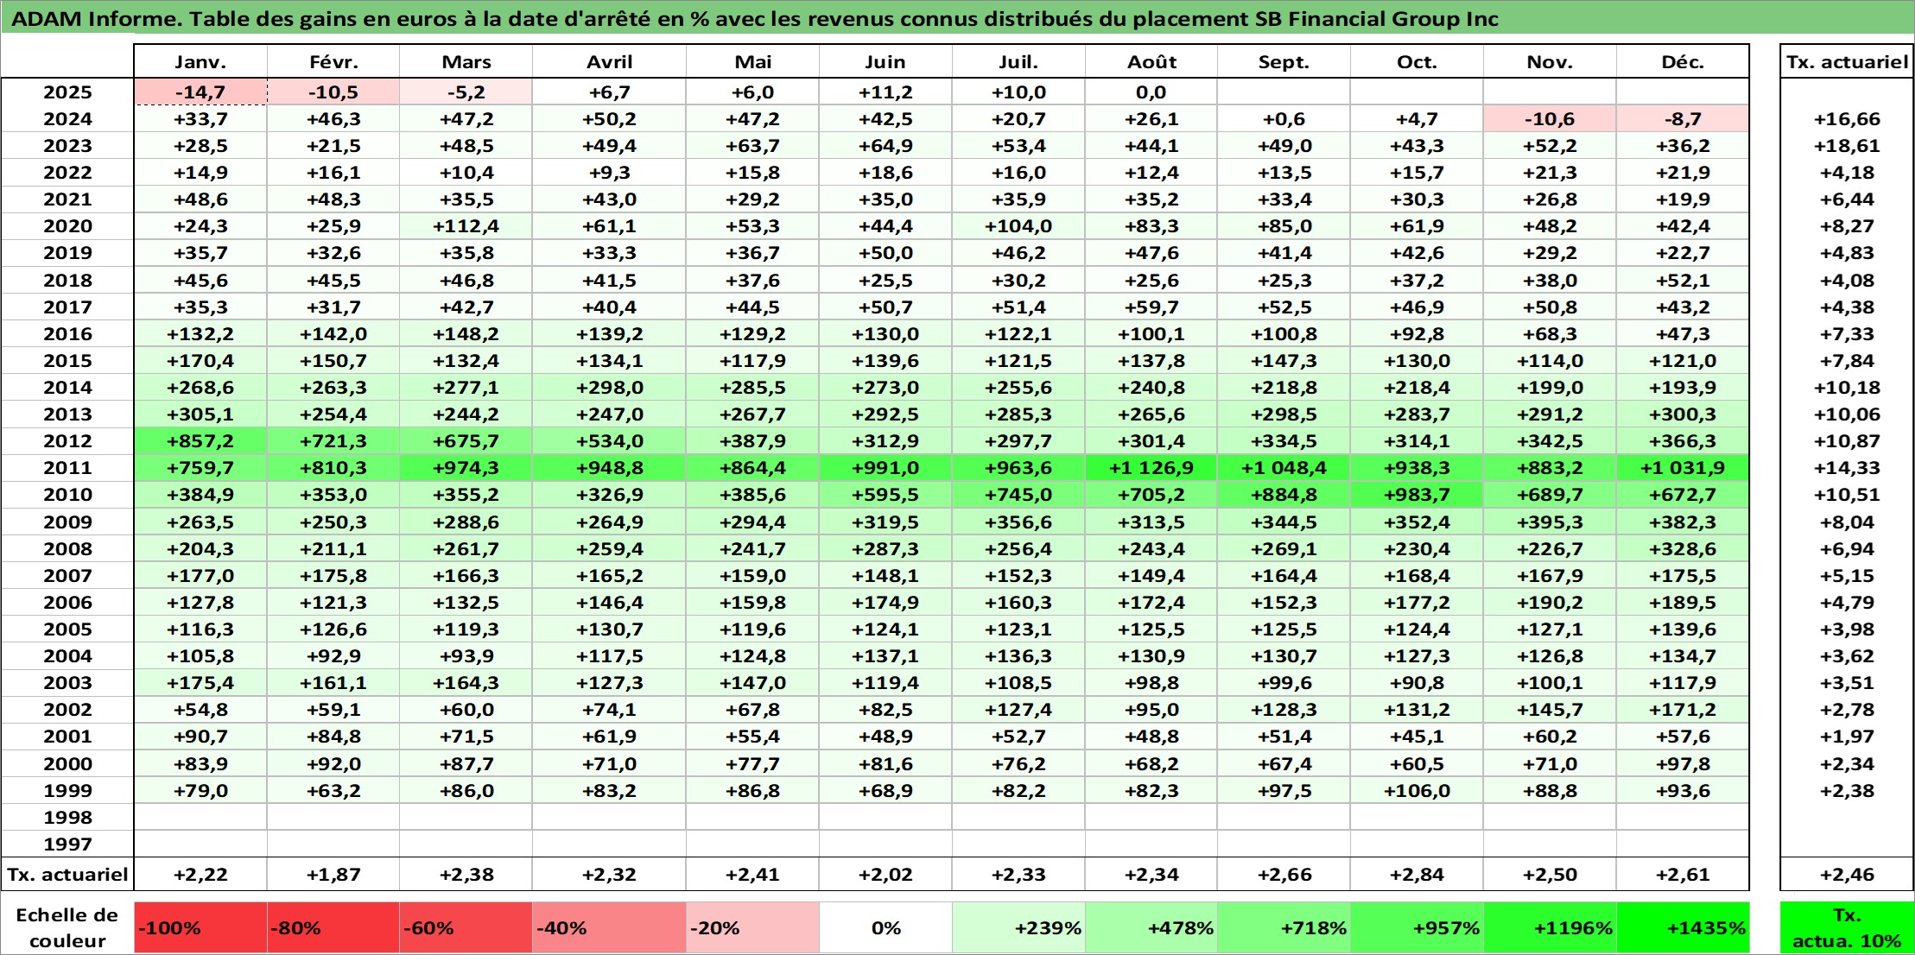Select the -20% pink scale cell
This screenshot has height=955, width=1915.
point(752,928)
